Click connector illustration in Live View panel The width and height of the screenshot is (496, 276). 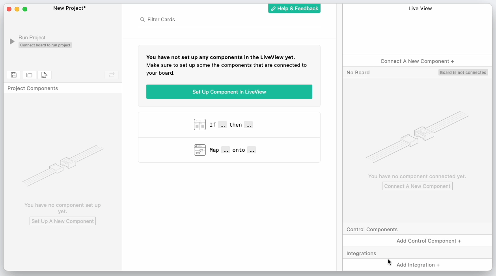click(417, 136)
